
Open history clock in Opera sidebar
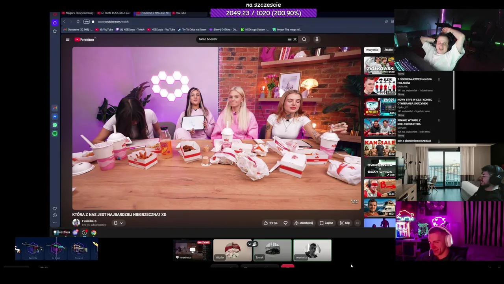(55, 215)
